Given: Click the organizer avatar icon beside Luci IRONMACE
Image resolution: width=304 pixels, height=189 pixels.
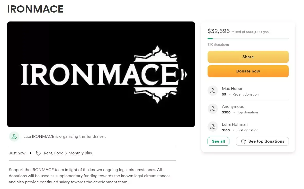Looking at the screenshot, I should (14, 136).
